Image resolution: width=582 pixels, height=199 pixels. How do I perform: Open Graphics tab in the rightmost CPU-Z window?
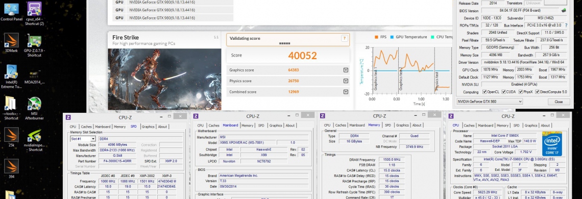(531, 126)
